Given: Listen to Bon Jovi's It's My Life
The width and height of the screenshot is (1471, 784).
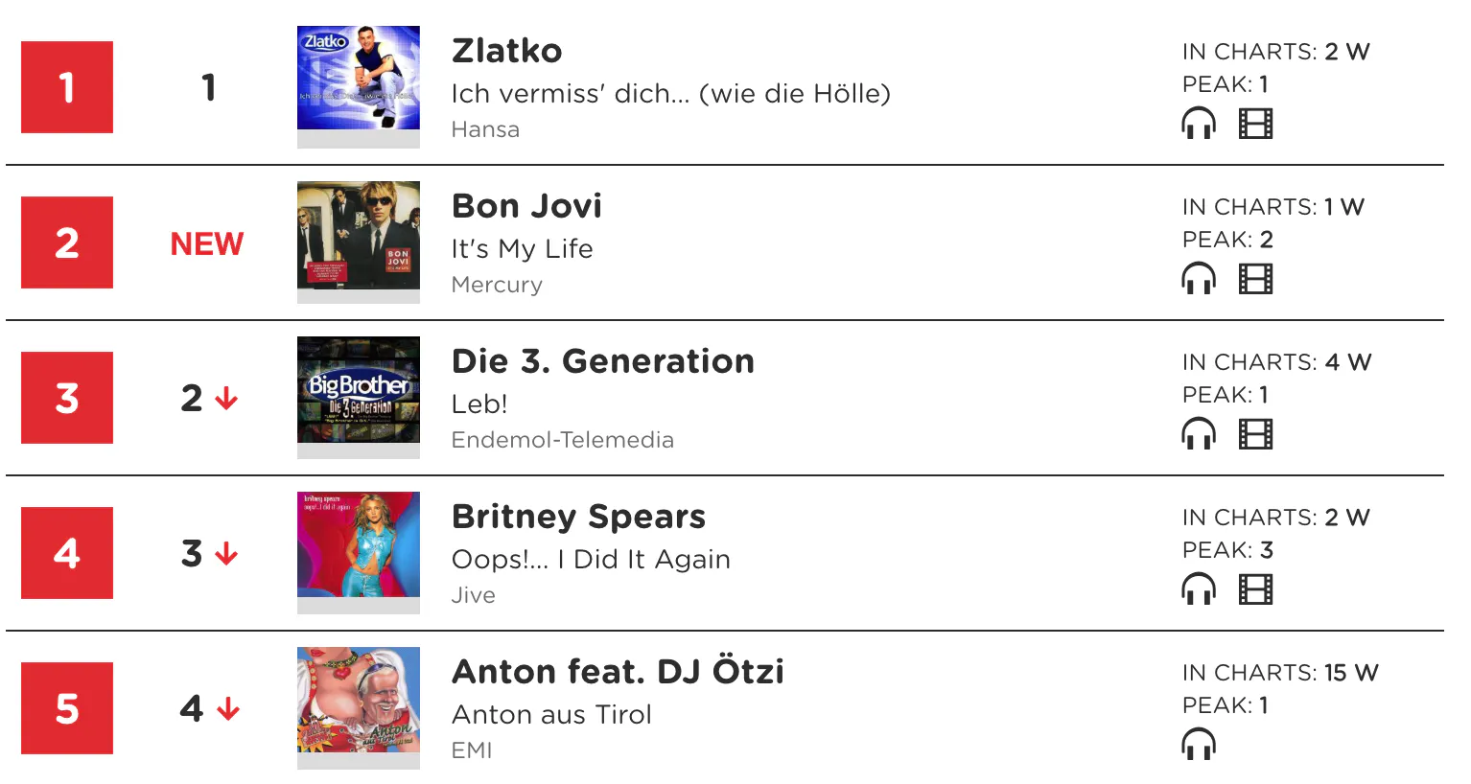Looking at the screenshot, I should 1199,279.
